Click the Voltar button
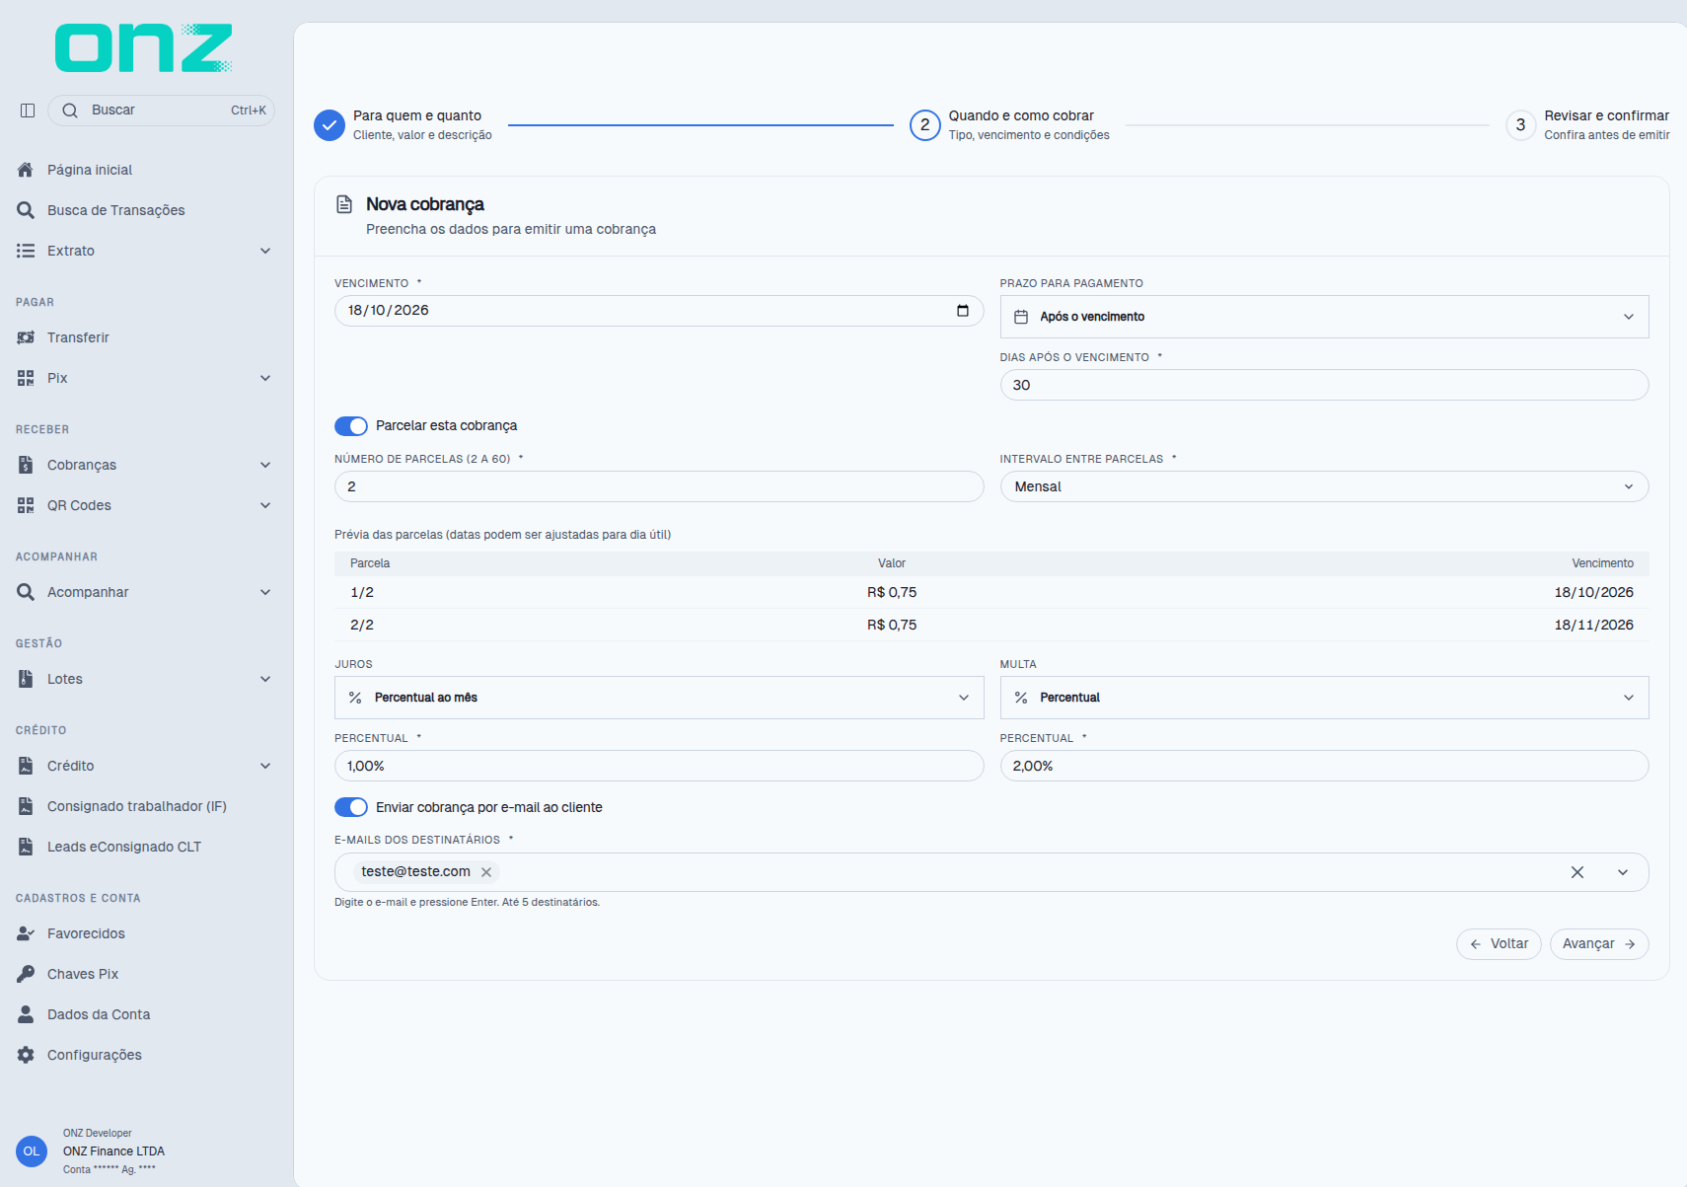 pyautogui.click(x=1499, y=944)
